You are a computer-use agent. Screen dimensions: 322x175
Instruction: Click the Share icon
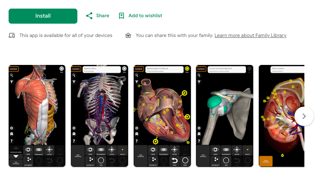pyautogui.click(x=89, y=16)
